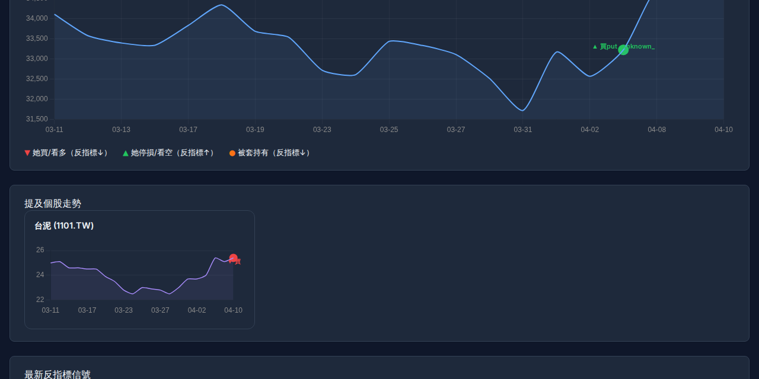Viewport: 759px width, 379px height.
Task: Click the 台泥 (1101.TW) title
Action: (x=64, y=226)
